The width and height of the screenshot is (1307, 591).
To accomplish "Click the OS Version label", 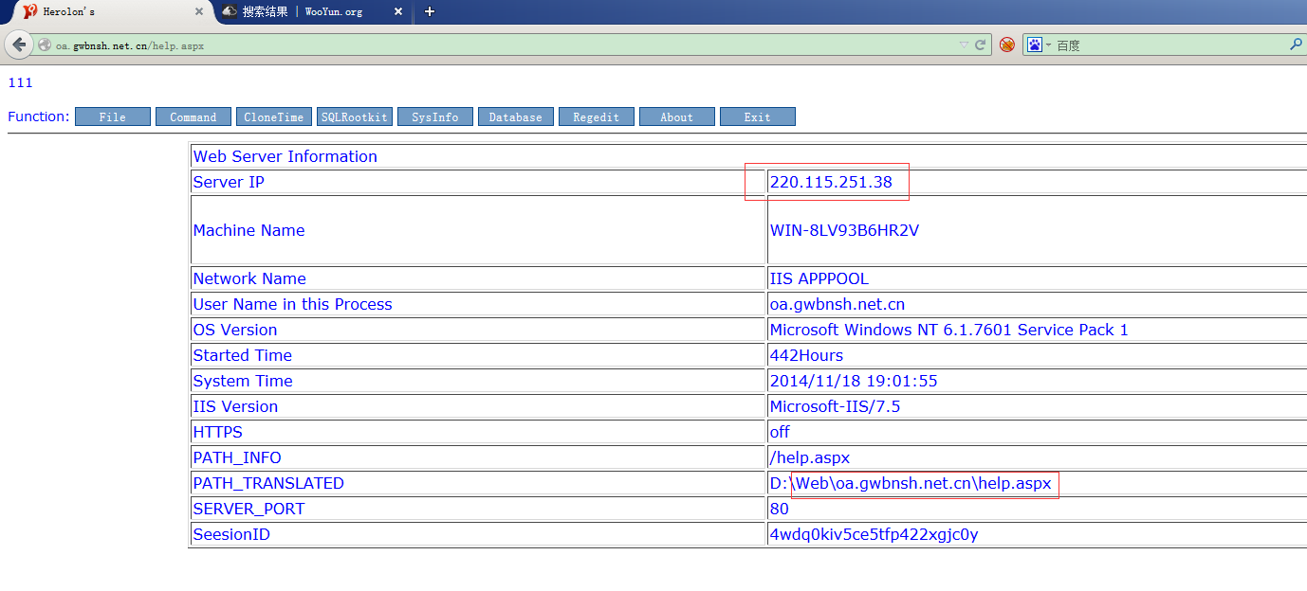I will [235, 330].
